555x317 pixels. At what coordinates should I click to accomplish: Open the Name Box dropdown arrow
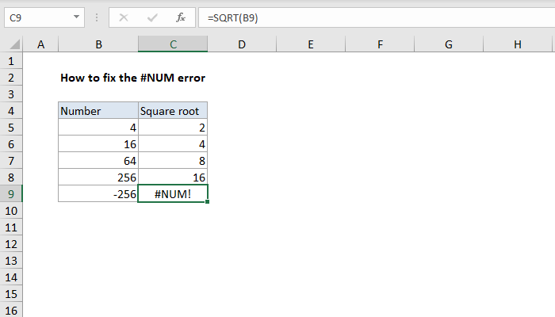(75, 17)
